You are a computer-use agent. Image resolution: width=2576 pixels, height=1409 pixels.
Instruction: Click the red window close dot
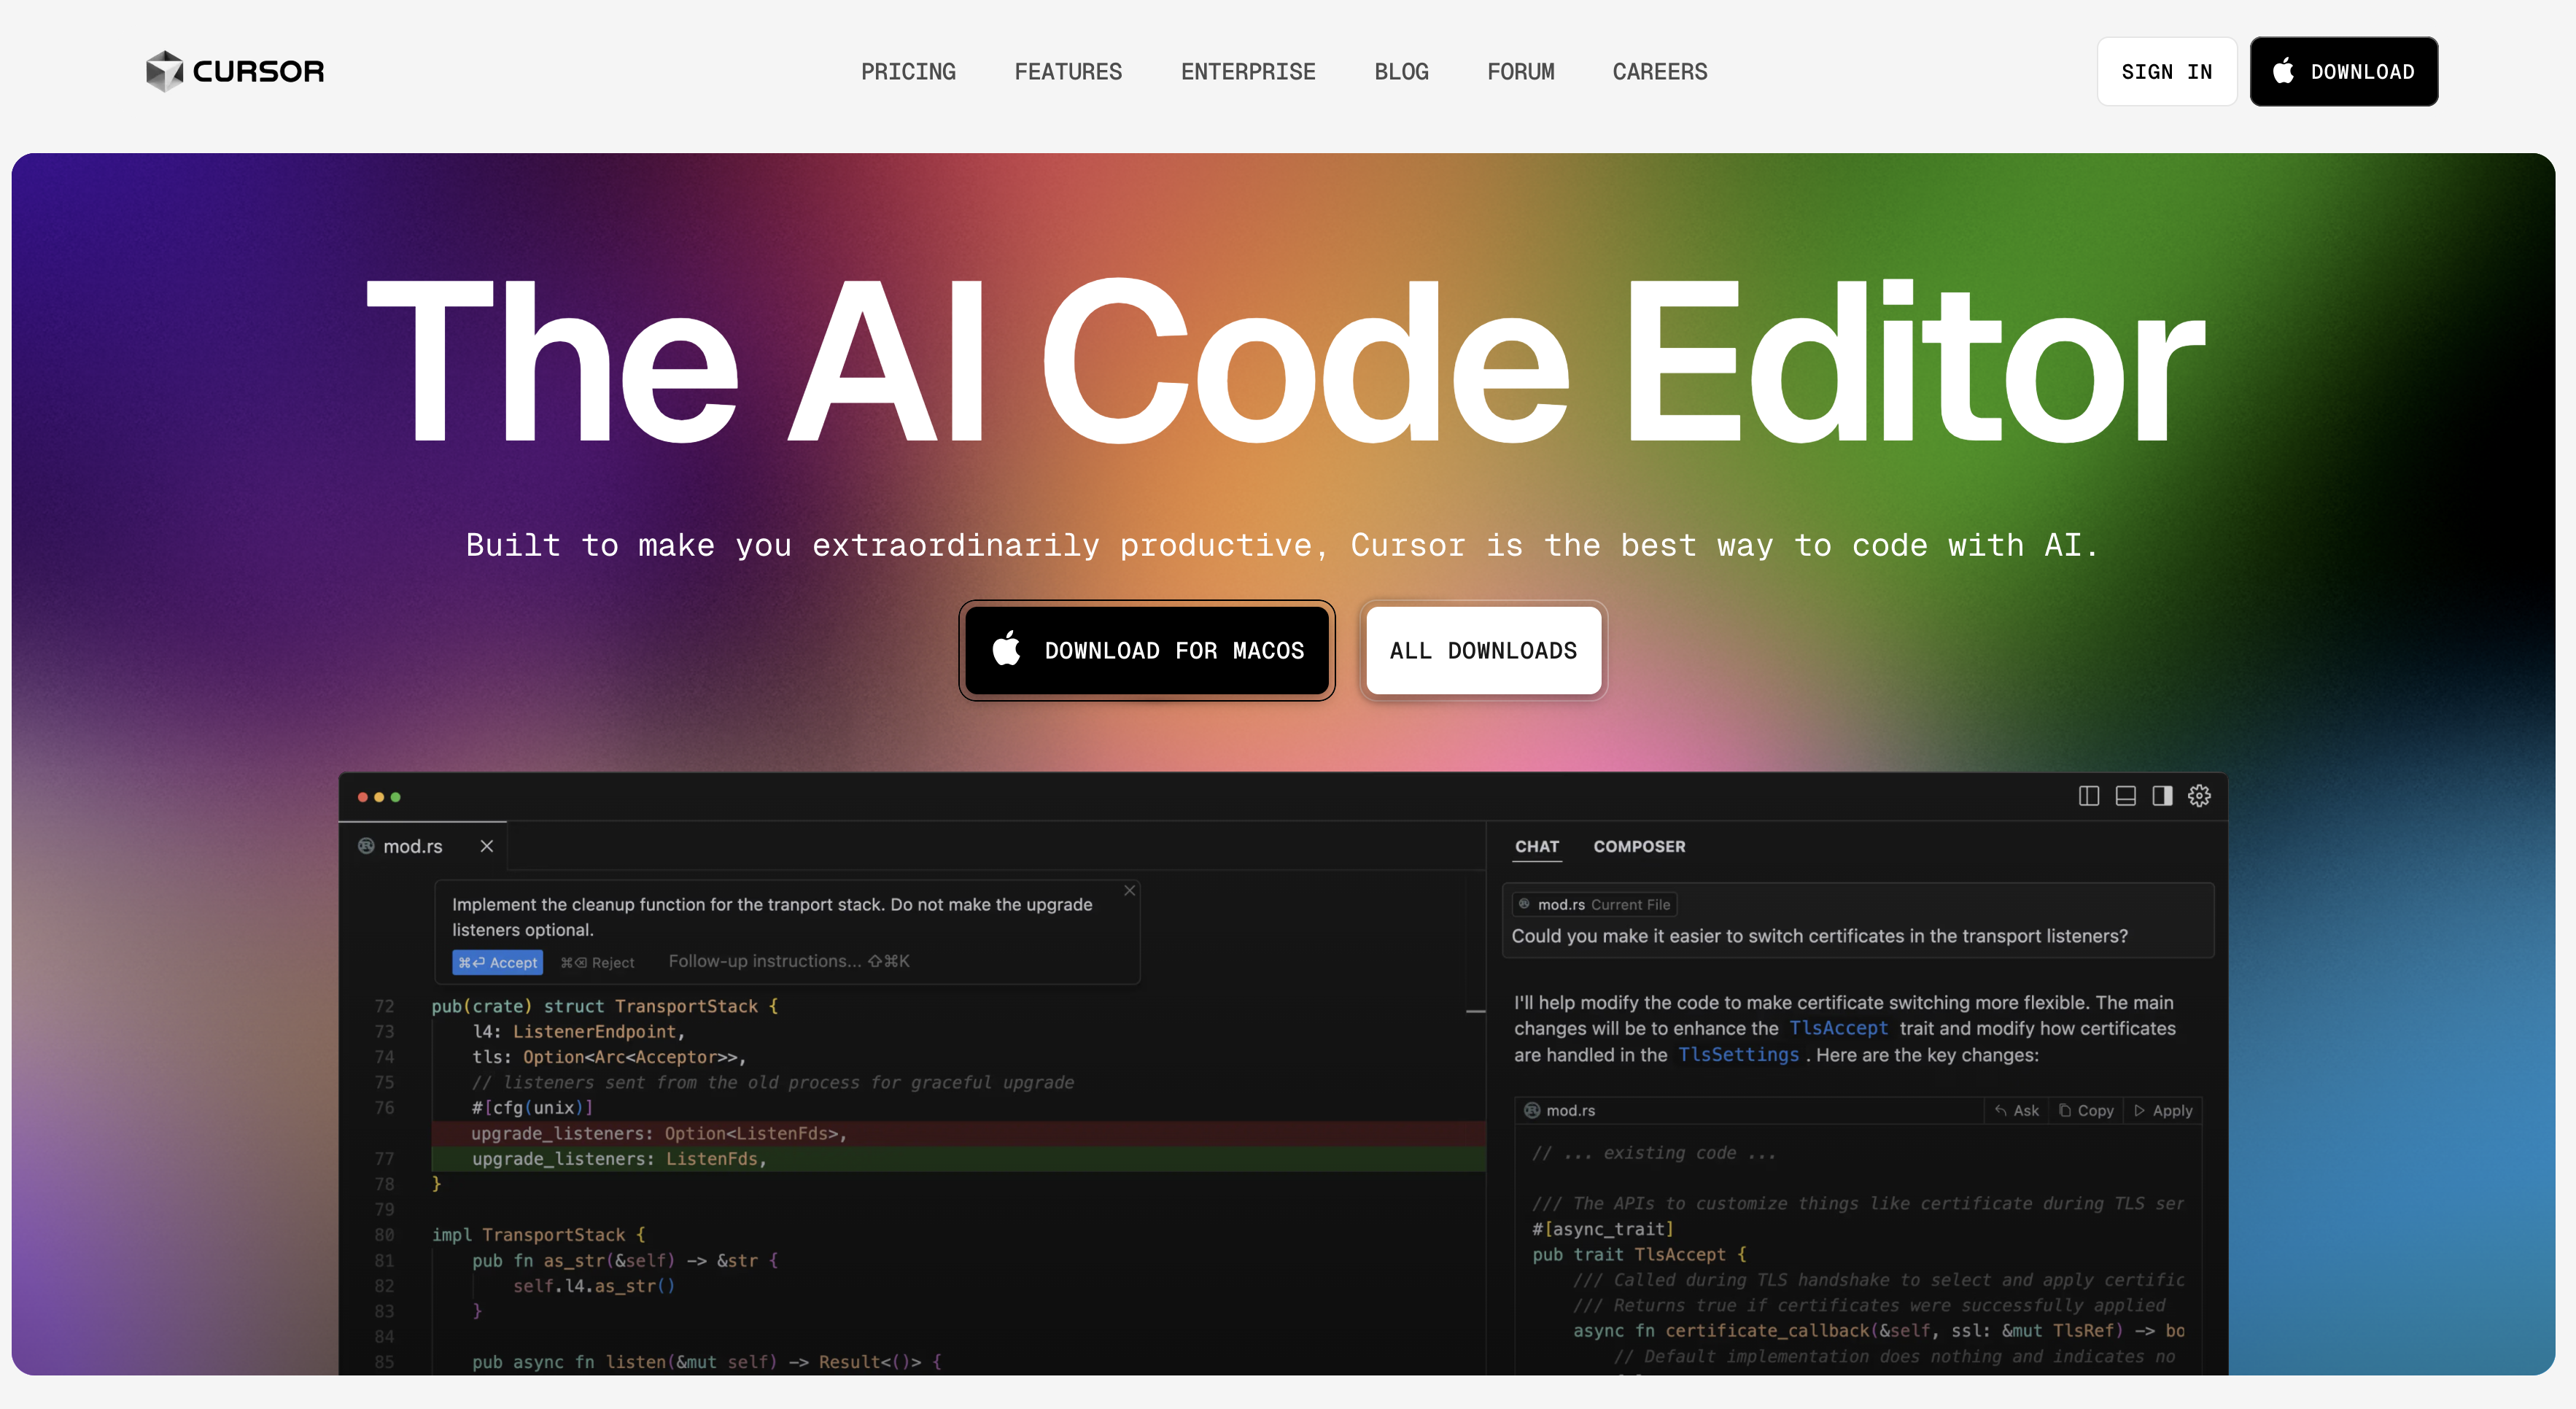362,797
